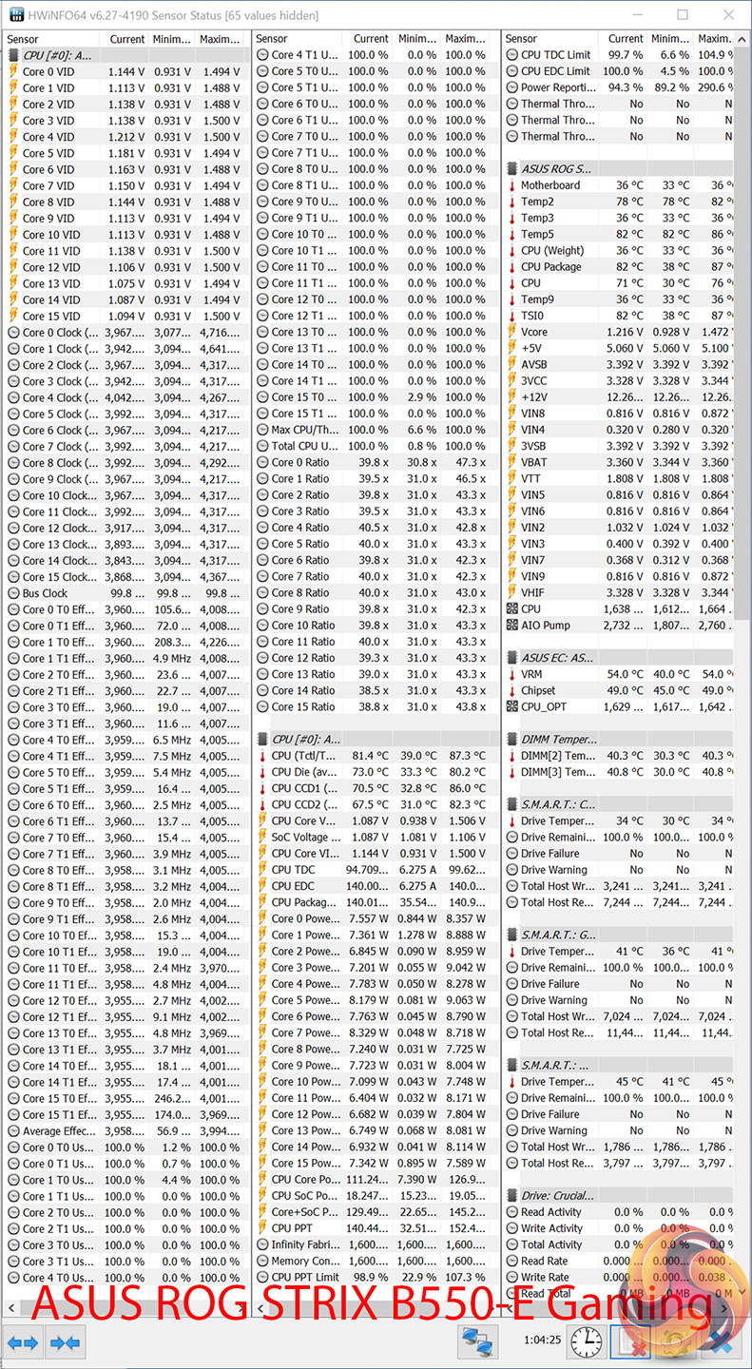This screenshot has width=752, height=1369.
Task: Select the Core 0 Clock row
Action: (x=125, y=333)
